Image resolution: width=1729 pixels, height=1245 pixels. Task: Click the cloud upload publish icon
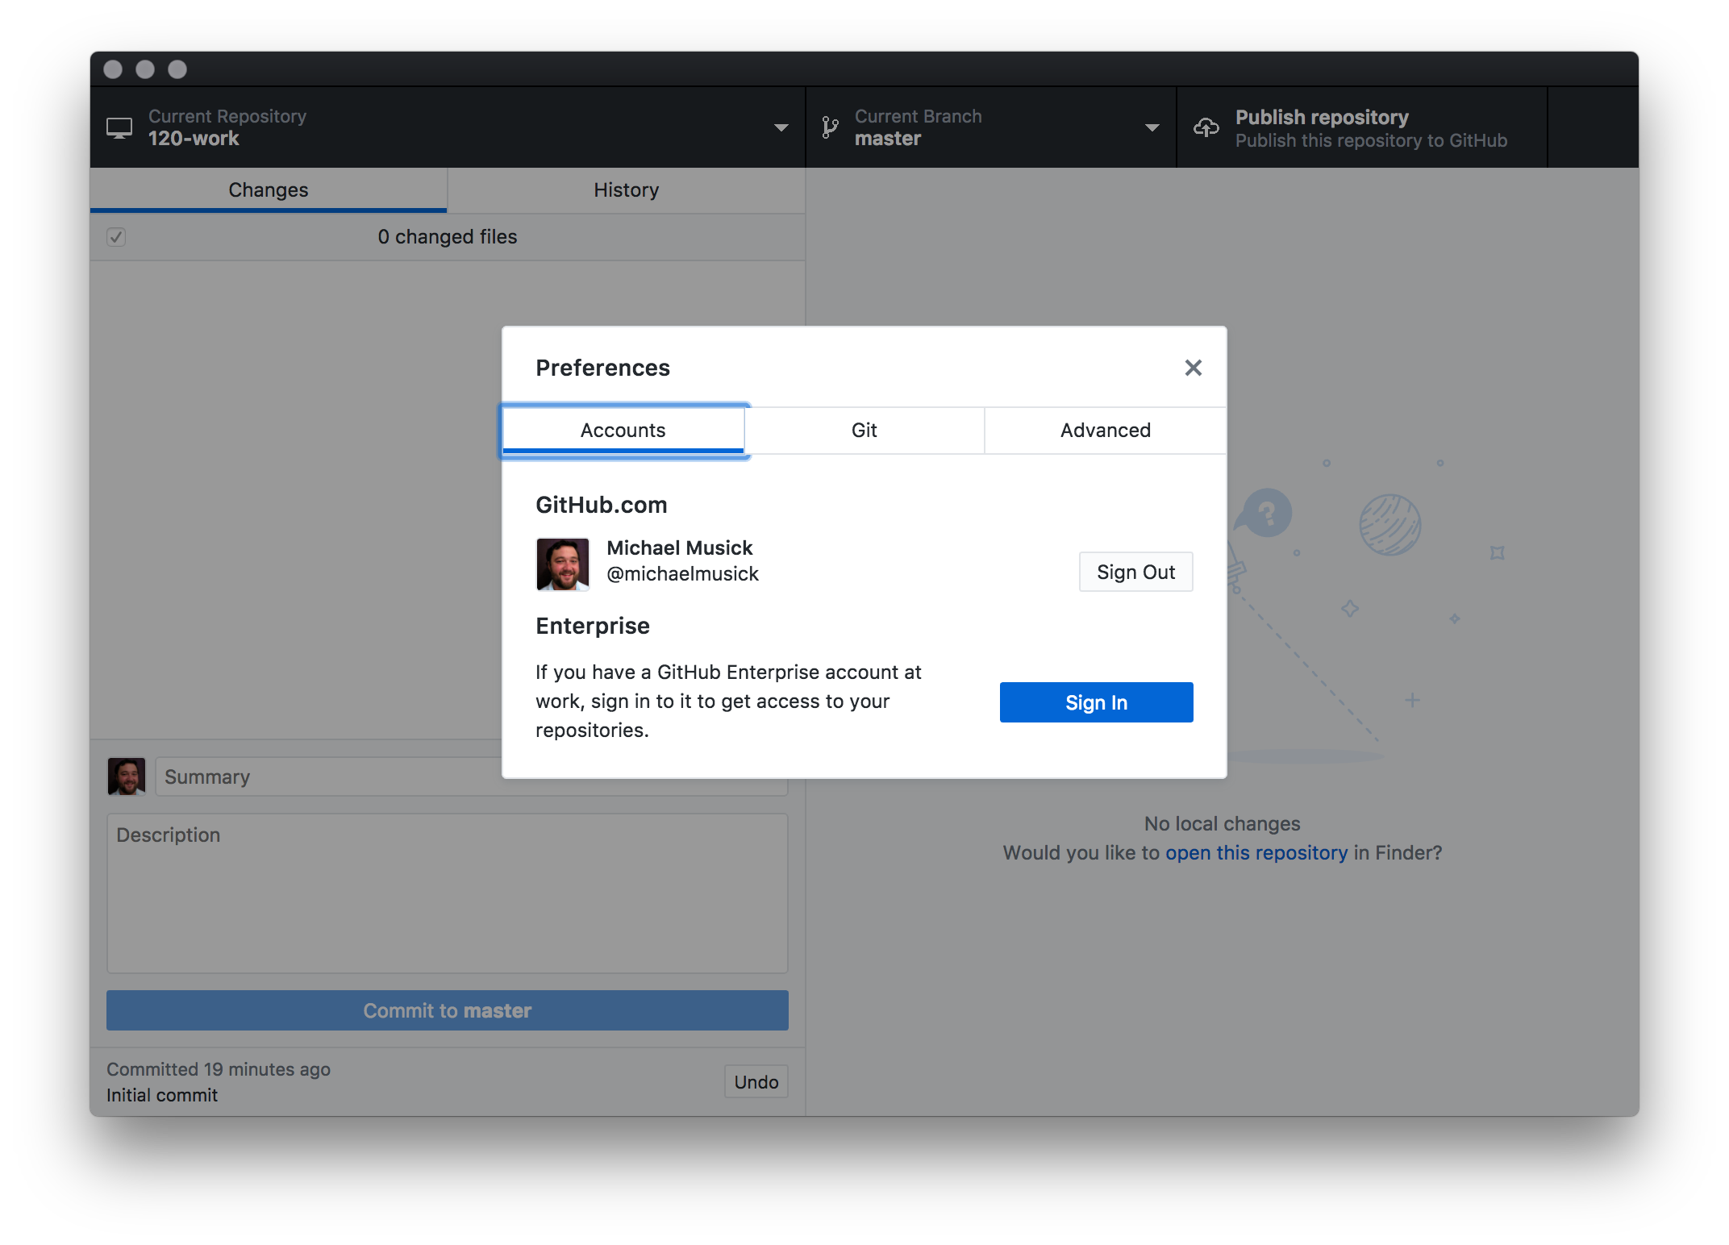[1206, 127]
